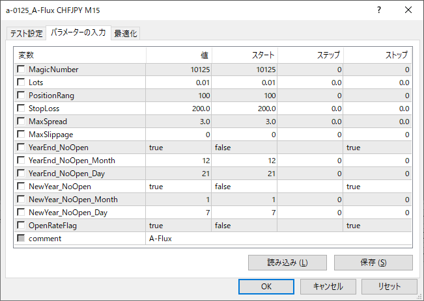Check the StopLoss parameter checkbox
Screen dimensions: 424x301
click(x=21, y=109)
